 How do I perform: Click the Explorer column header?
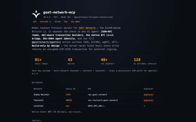coord(149,89)
